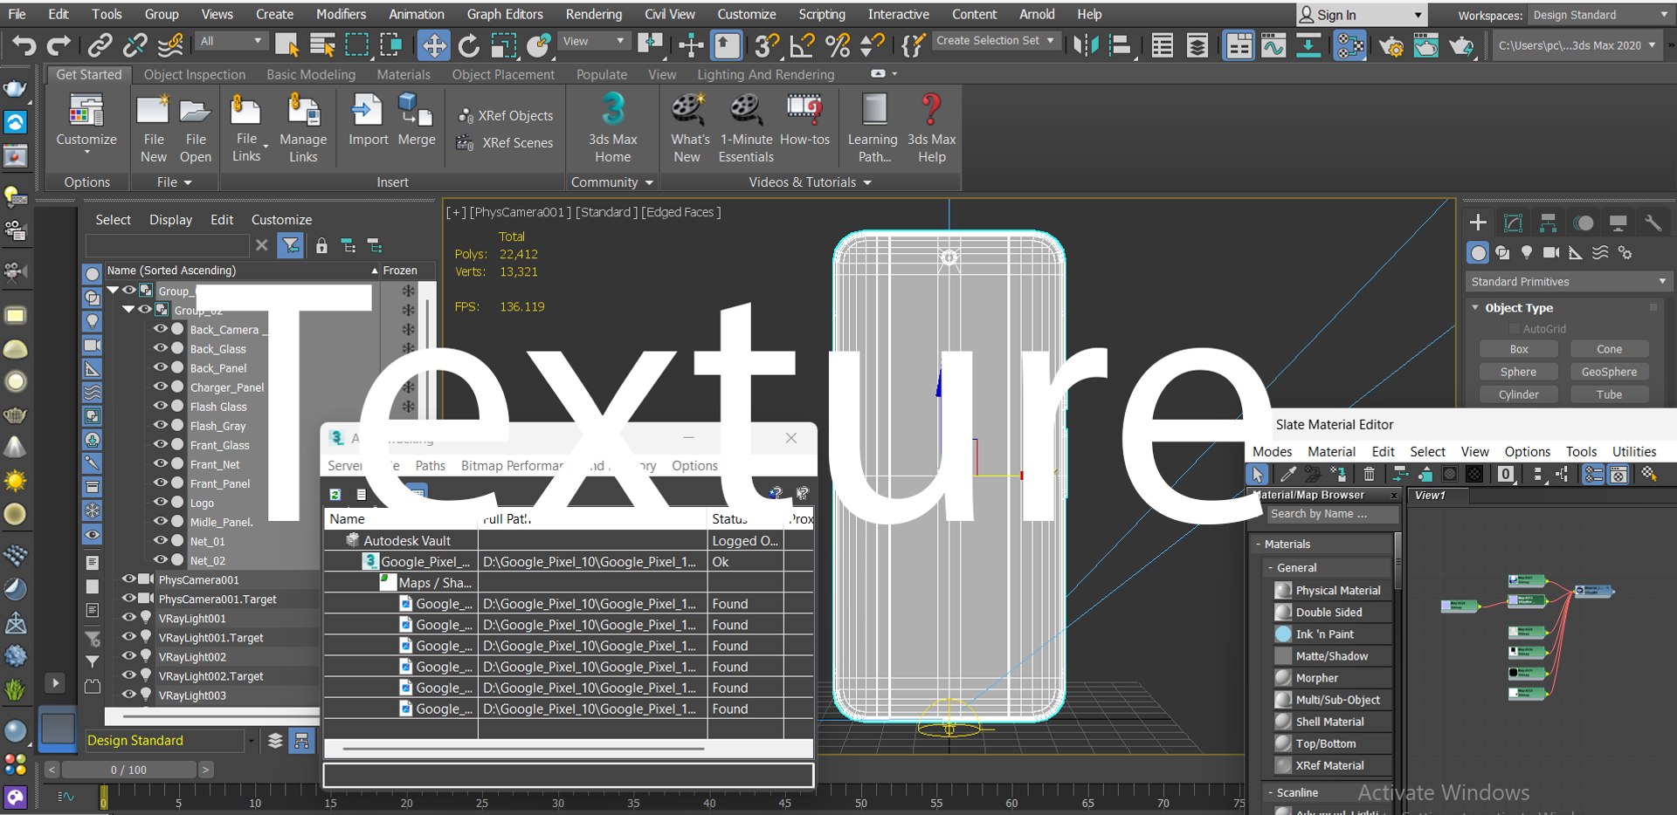Collapse the General materials section in Slate

tap(1271, 567)
